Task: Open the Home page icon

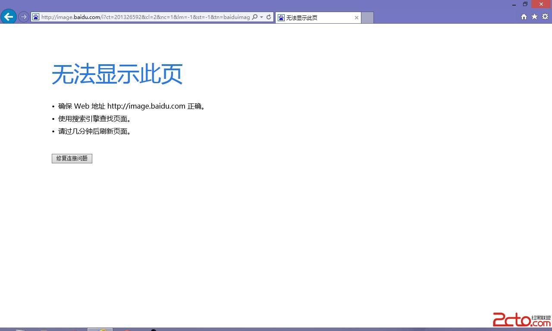Action: coord(524,17)
